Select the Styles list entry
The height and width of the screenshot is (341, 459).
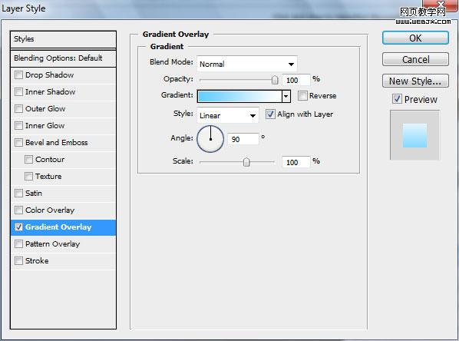(63, 39)
